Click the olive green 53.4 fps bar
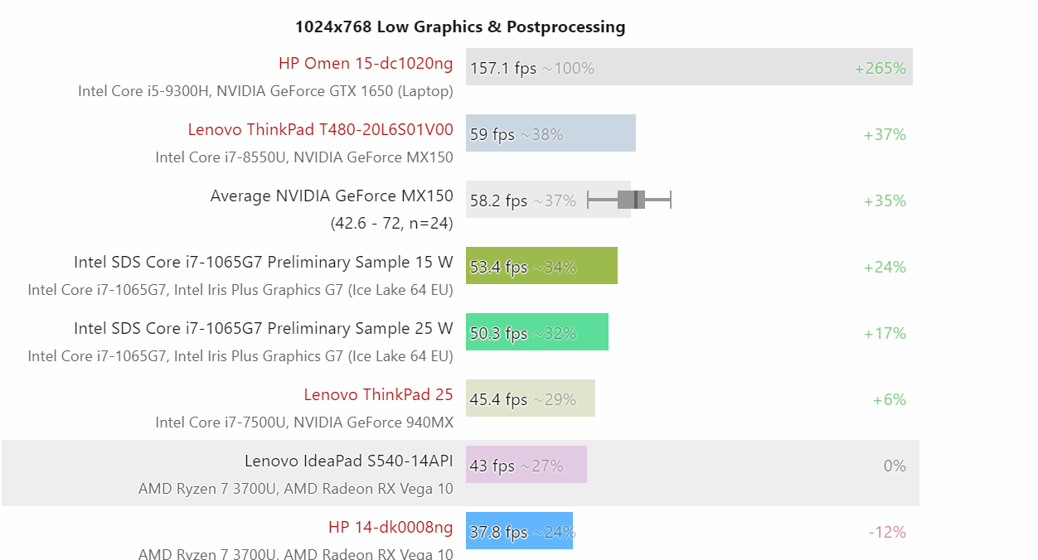Screen dimensions: 1038x560 pyautogui.click(x=541, y=266)
